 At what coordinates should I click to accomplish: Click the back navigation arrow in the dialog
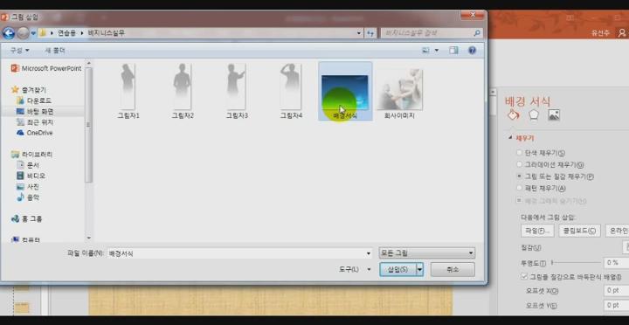coord(9,33)
